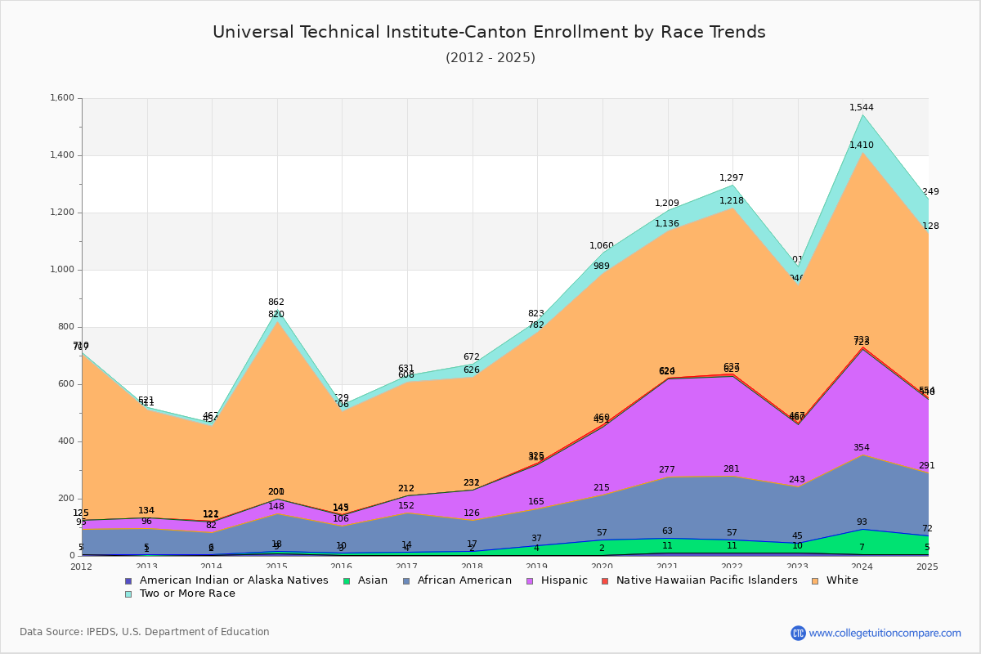This screenshot has width=981, height=654.
Task: Click the CTC logo icon
Action: [798, 633]
